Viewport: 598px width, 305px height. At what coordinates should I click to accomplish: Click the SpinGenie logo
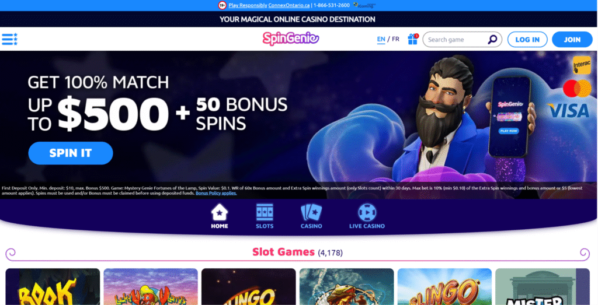(291, 38)
